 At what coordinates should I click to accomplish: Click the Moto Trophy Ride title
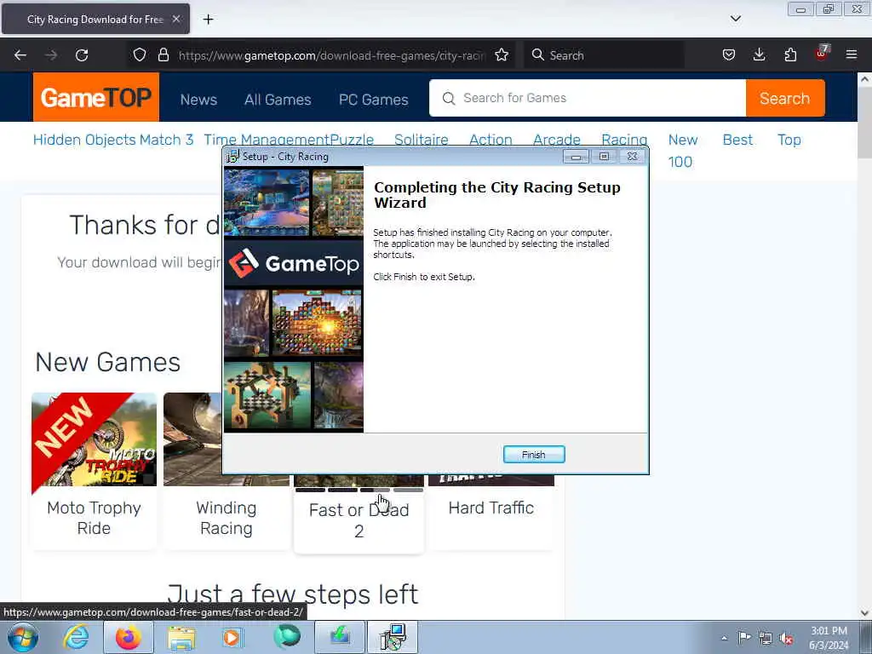pos(94,518)
